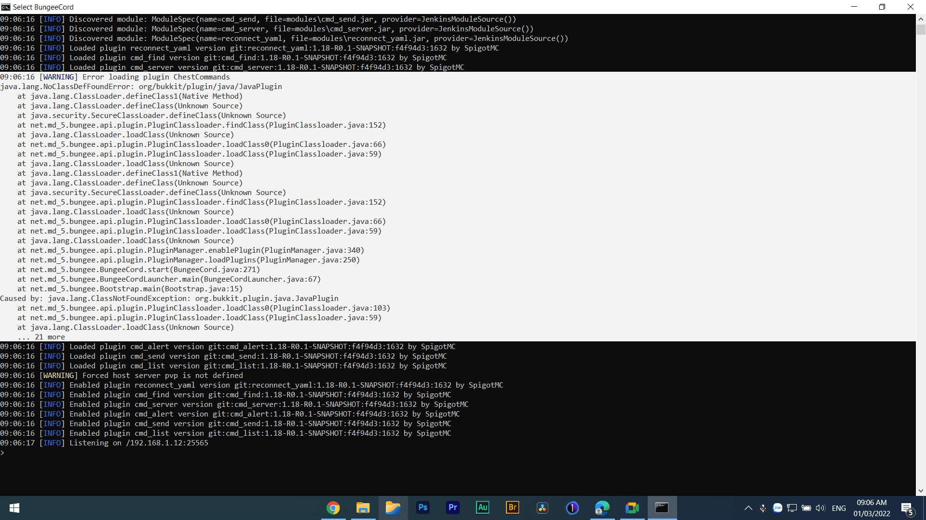This screenshot has width=926, height=520.
Task: Open Adobe Bridge taskbar icon
Action: click(513, 507)
